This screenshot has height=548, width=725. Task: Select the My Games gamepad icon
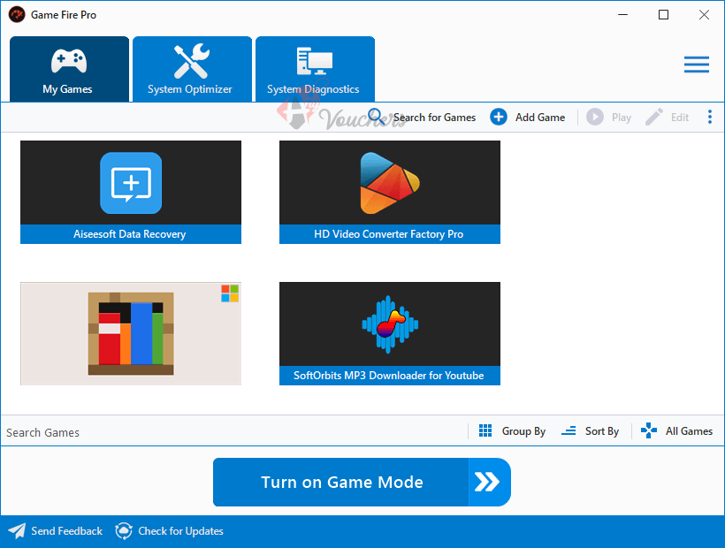point(69,59)
